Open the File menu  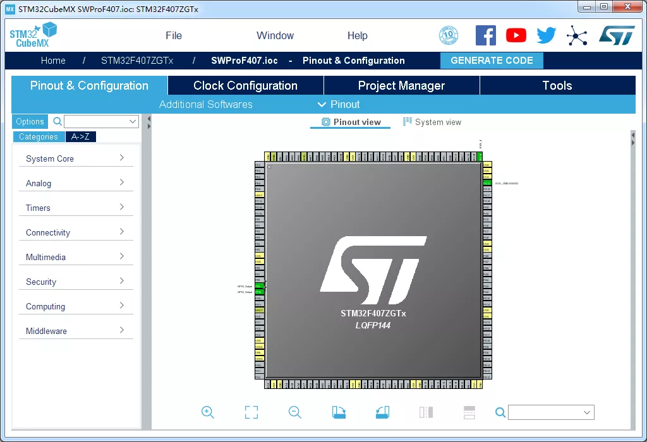point(174,35)
